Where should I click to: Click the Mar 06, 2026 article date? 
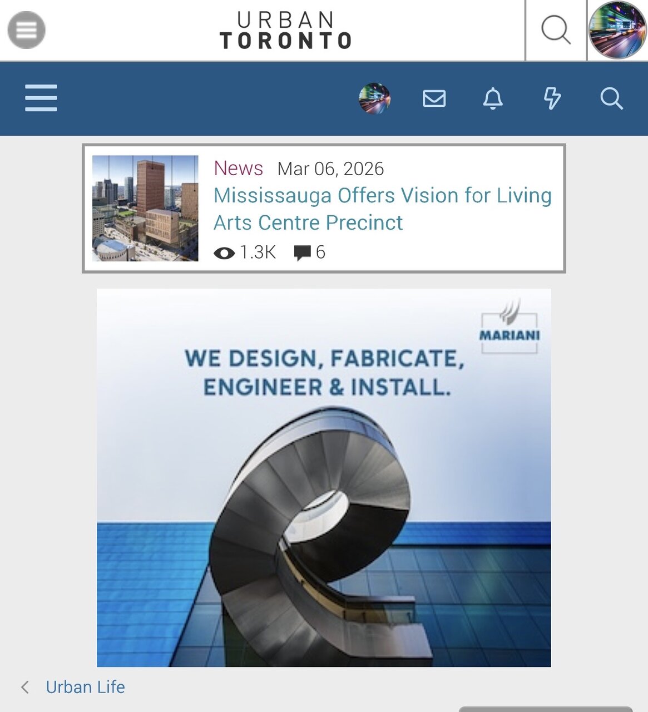[330, 169]
